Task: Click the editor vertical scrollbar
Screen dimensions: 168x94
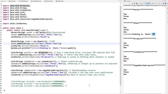Action: (x=120, y=46)
